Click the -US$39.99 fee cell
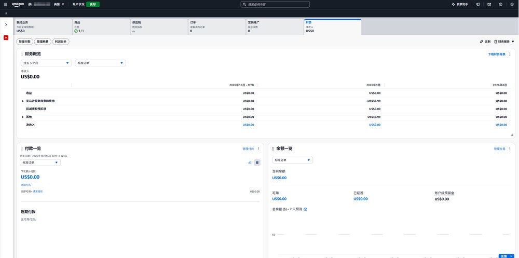Viewport: 519px width, 258px height. coord(373,101)
